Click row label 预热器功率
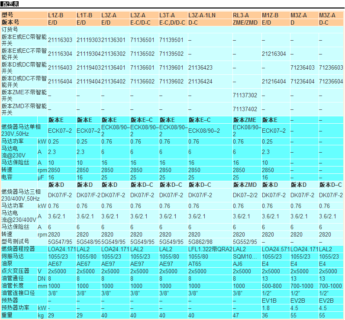 point(15,308)
